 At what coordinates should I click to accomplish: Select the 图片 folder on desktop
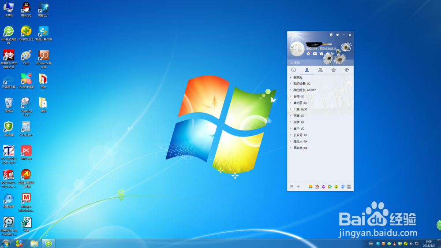[x=43, y=81]
